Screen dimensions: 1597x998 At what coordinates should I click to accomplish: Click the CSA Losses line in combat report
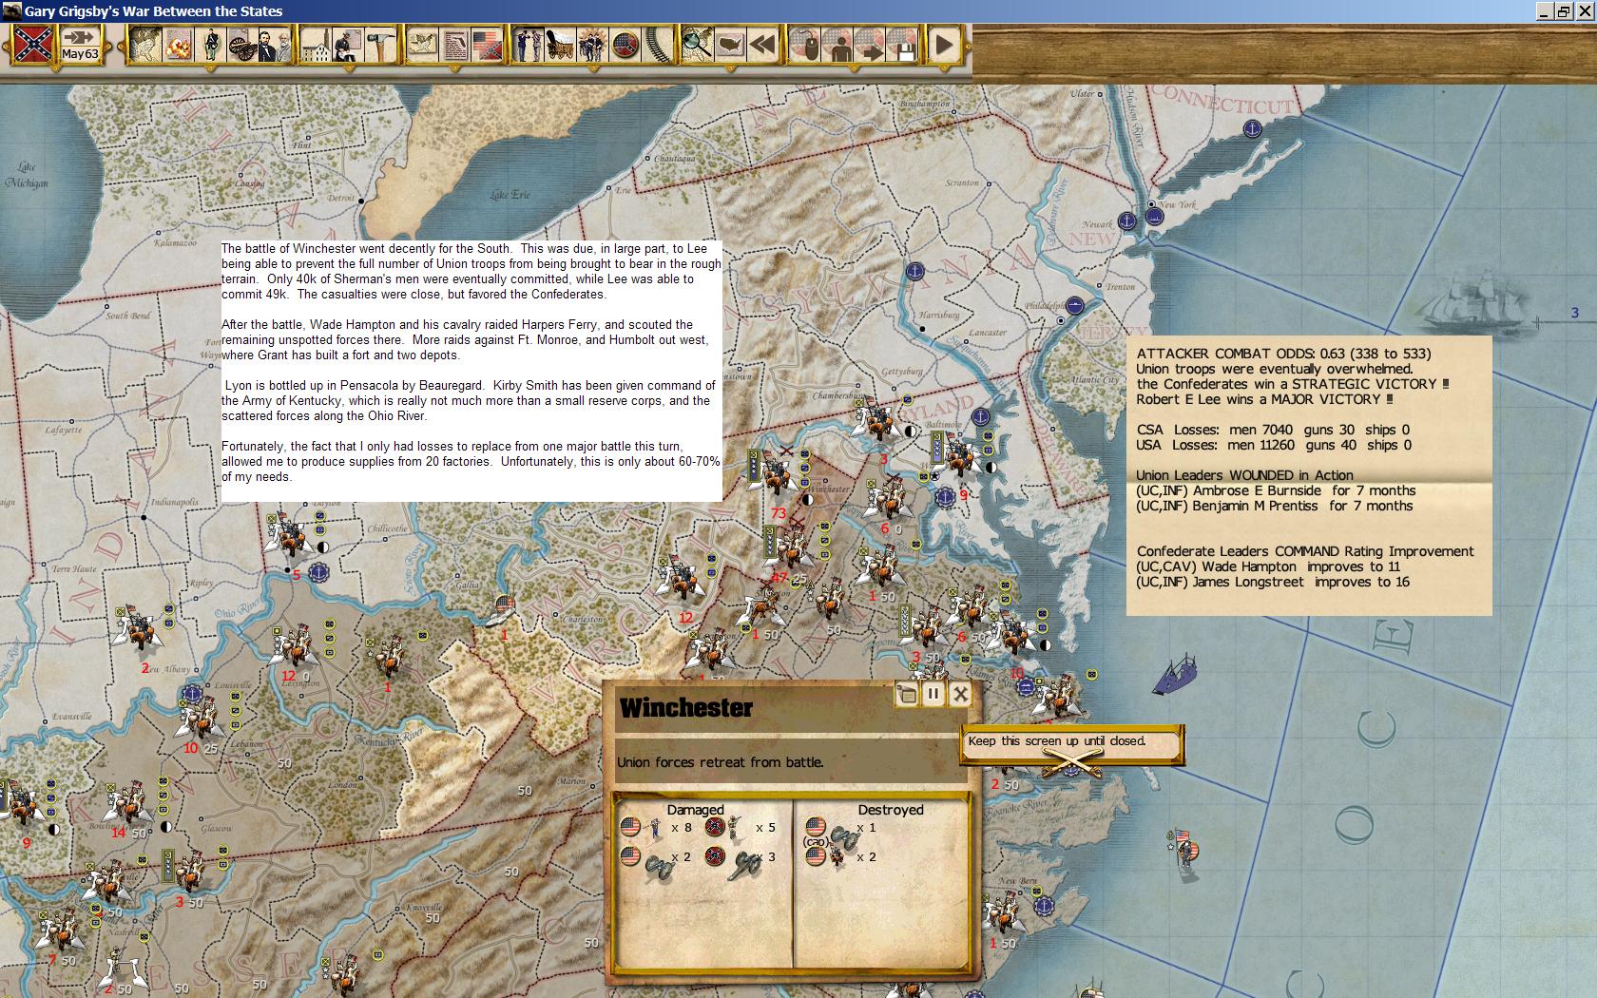click(1274, 430)
